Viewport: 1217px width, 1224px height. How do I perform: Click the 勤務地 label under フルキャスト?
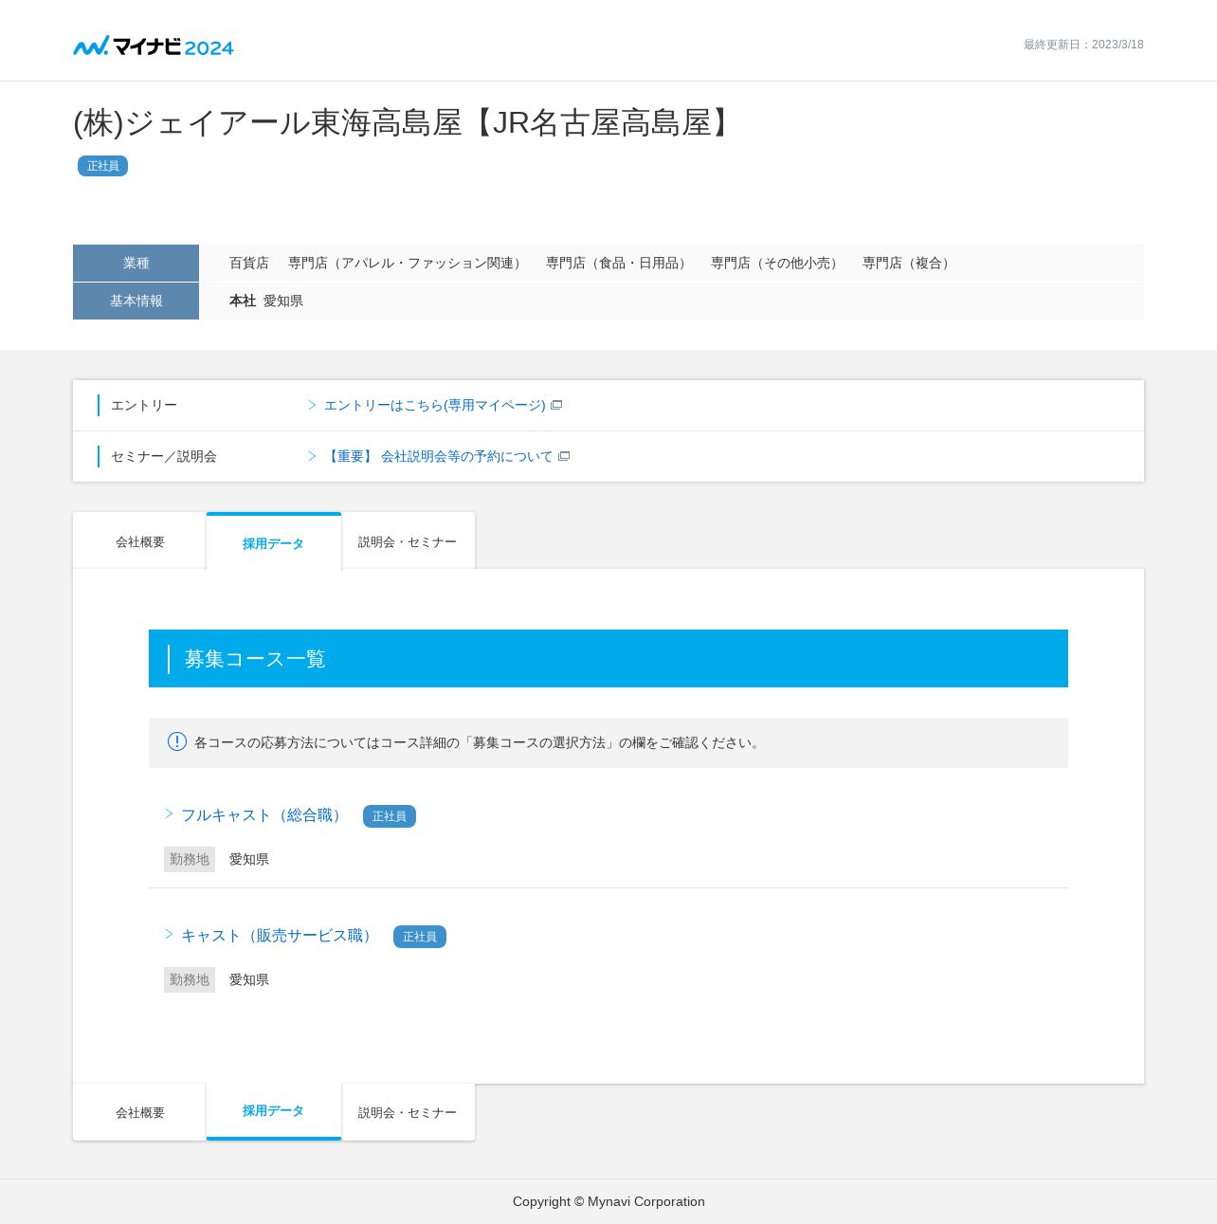[190, 859]
